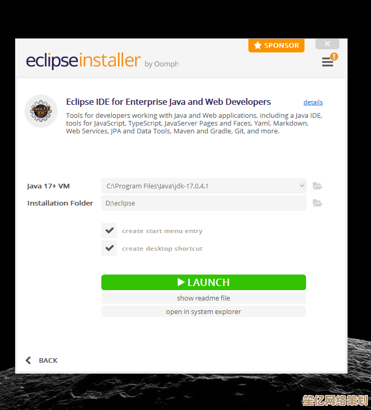371x410 pixels.
Task: Close the installer window
Action: pos(327,44)
